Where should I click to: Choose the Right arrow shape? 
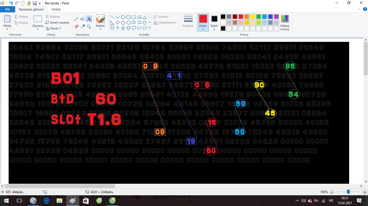tap(134, 22)
